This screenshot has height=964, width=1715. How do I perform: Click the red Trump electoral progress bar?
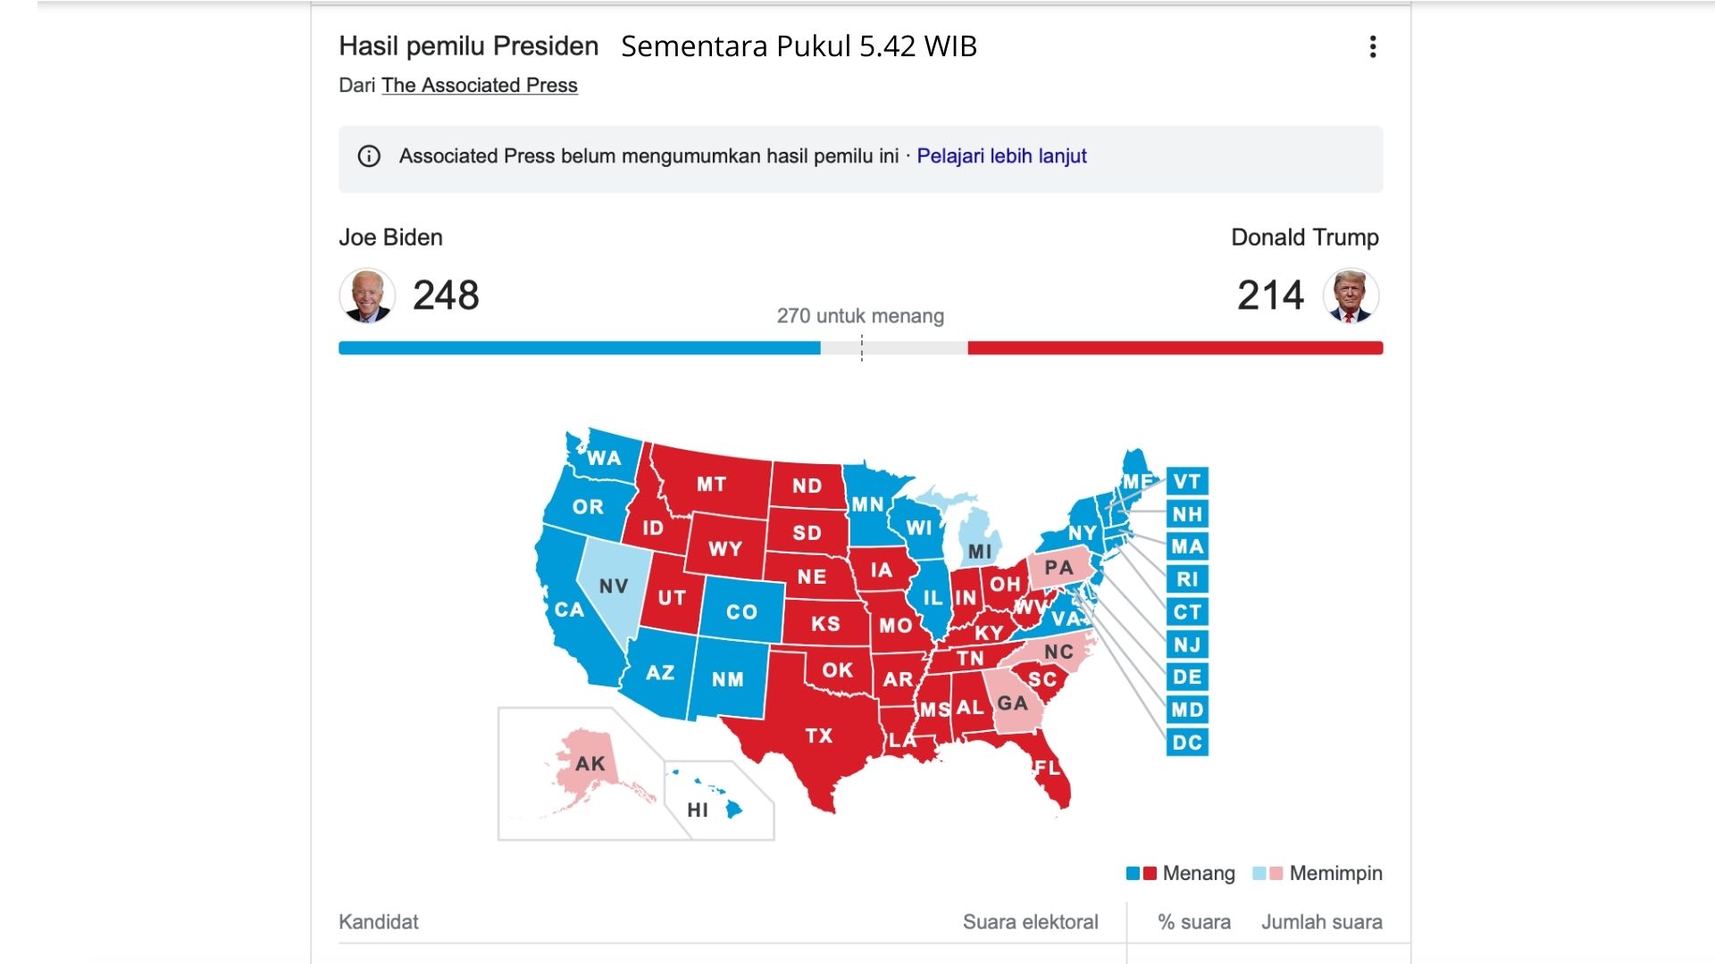[1175, 348]
